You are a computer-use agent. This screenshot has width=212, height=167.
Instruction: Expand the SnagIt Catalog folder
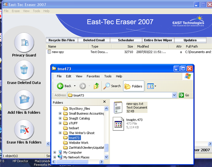(x=60, y=118)
